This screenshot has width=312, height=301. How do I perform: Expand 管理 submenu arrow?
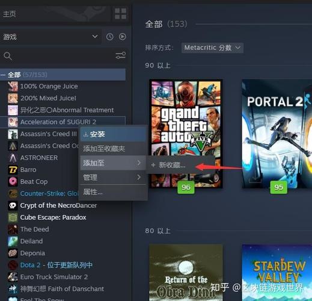coord(139,177)
